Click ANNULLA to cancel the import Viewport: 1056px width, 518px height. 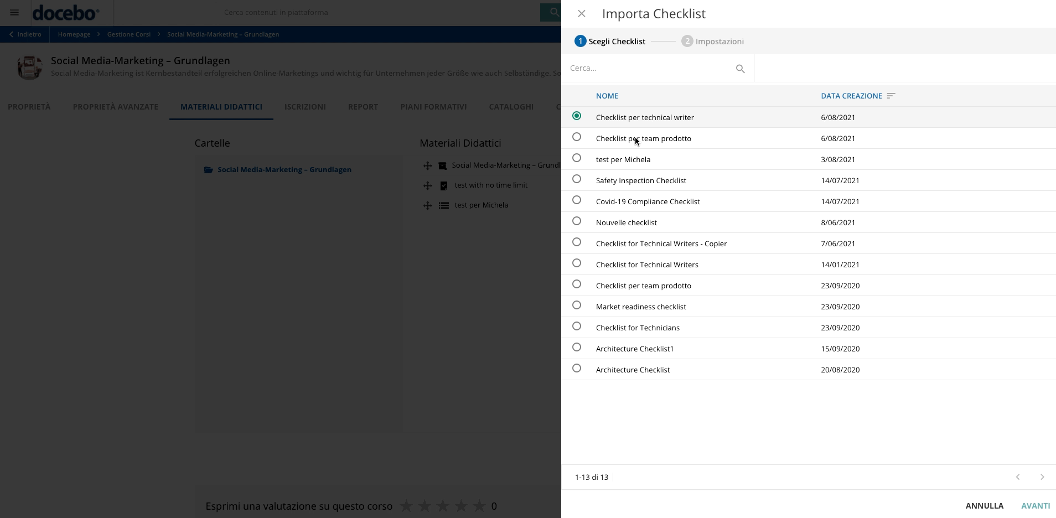coord(984,505)
